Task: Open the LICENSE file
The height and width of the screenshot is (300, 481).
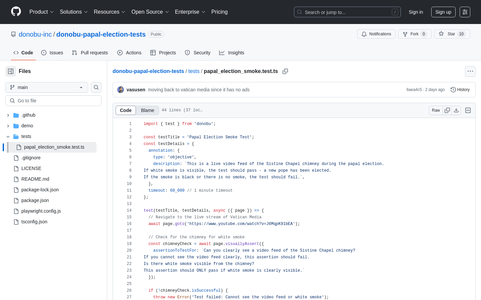Action: tap(31, 168)
